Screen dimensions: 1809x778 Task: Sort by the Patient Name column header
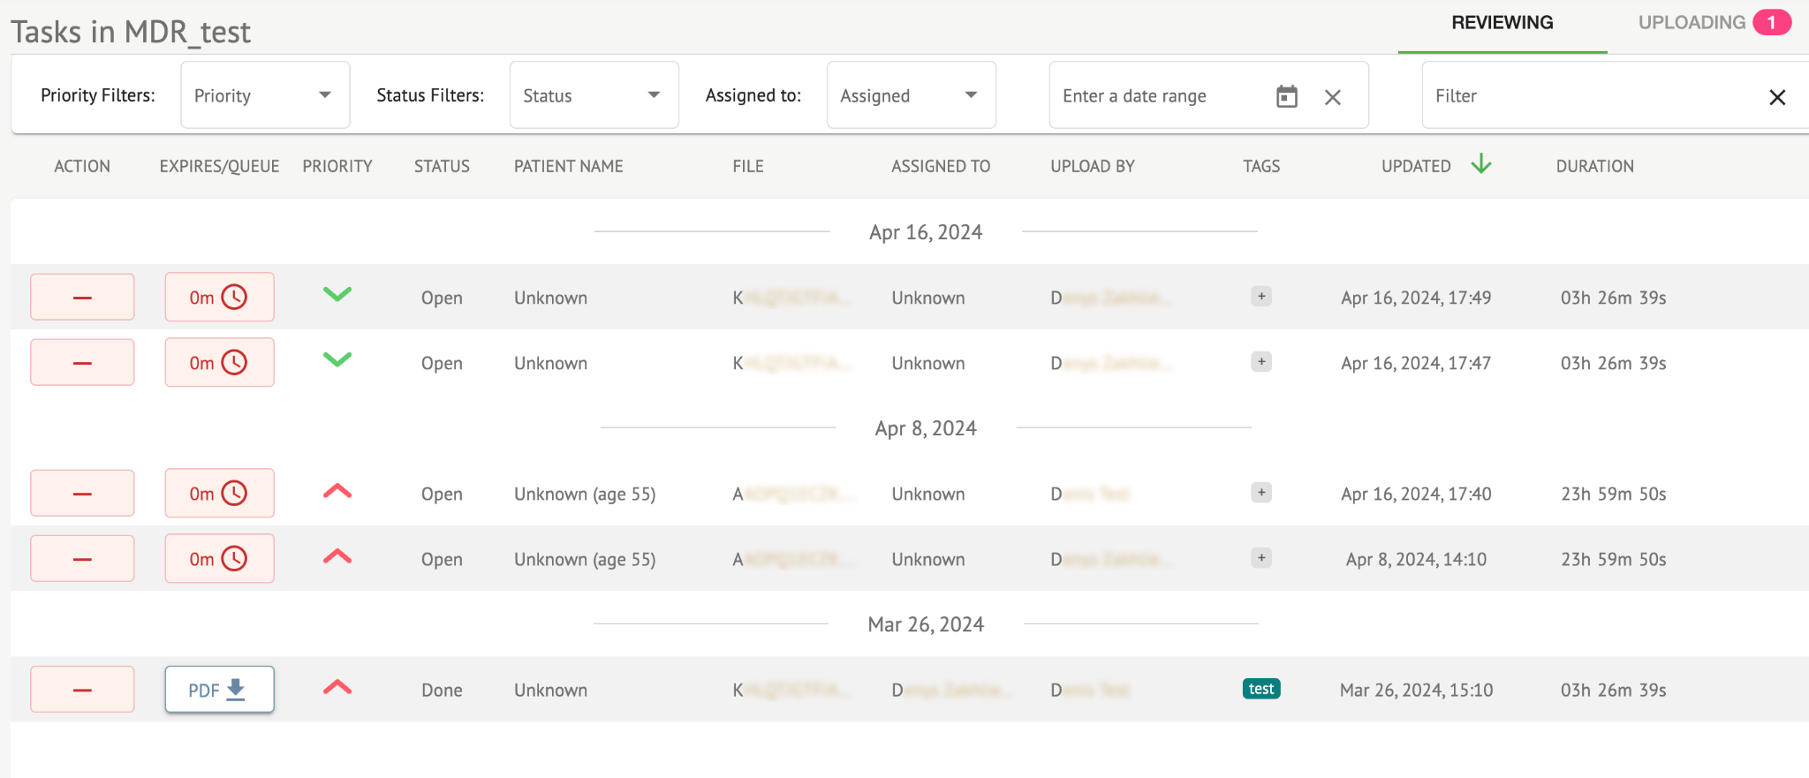pos(569,166)
